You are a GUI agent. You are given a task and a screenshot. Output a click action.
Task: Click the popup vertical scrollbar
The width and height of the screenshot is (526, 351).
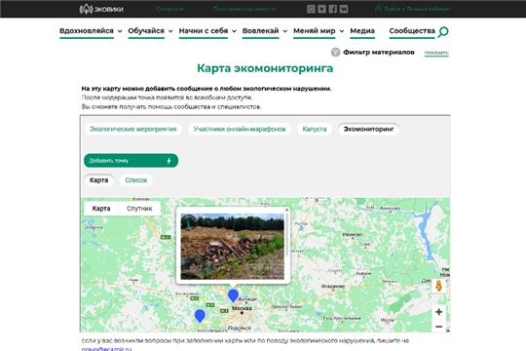tap(287, 235)
